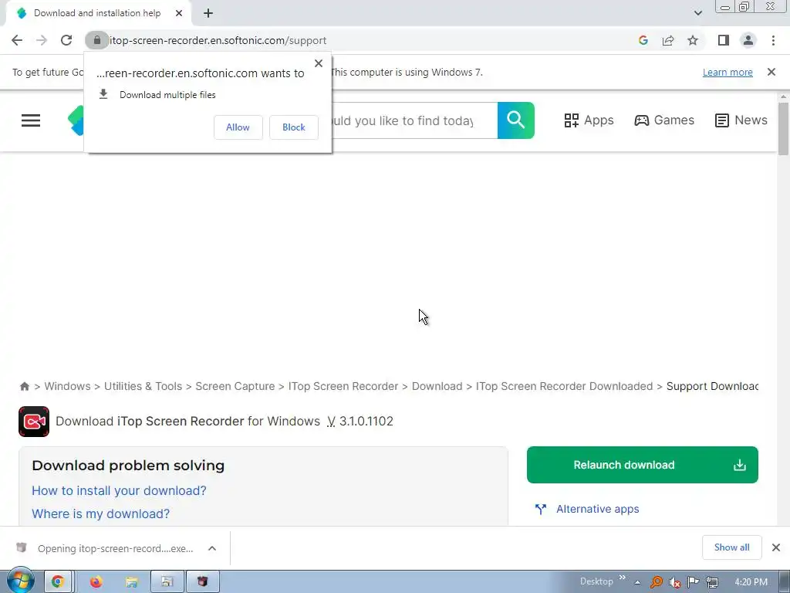Open the News section
This screenshot has height=593, width=790.
pos(741,120)
